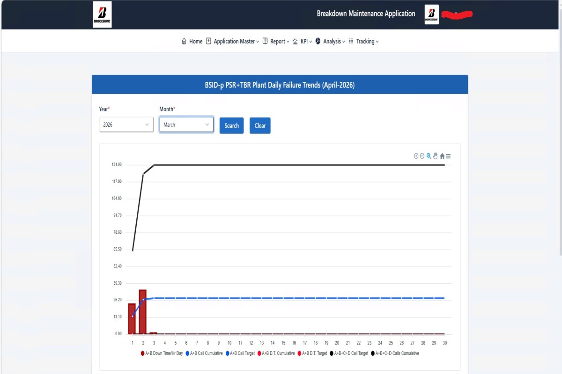Click the user profile Bridgestone avatar
The height and width of the screenshot is (374, 562).
pos(431,14)
